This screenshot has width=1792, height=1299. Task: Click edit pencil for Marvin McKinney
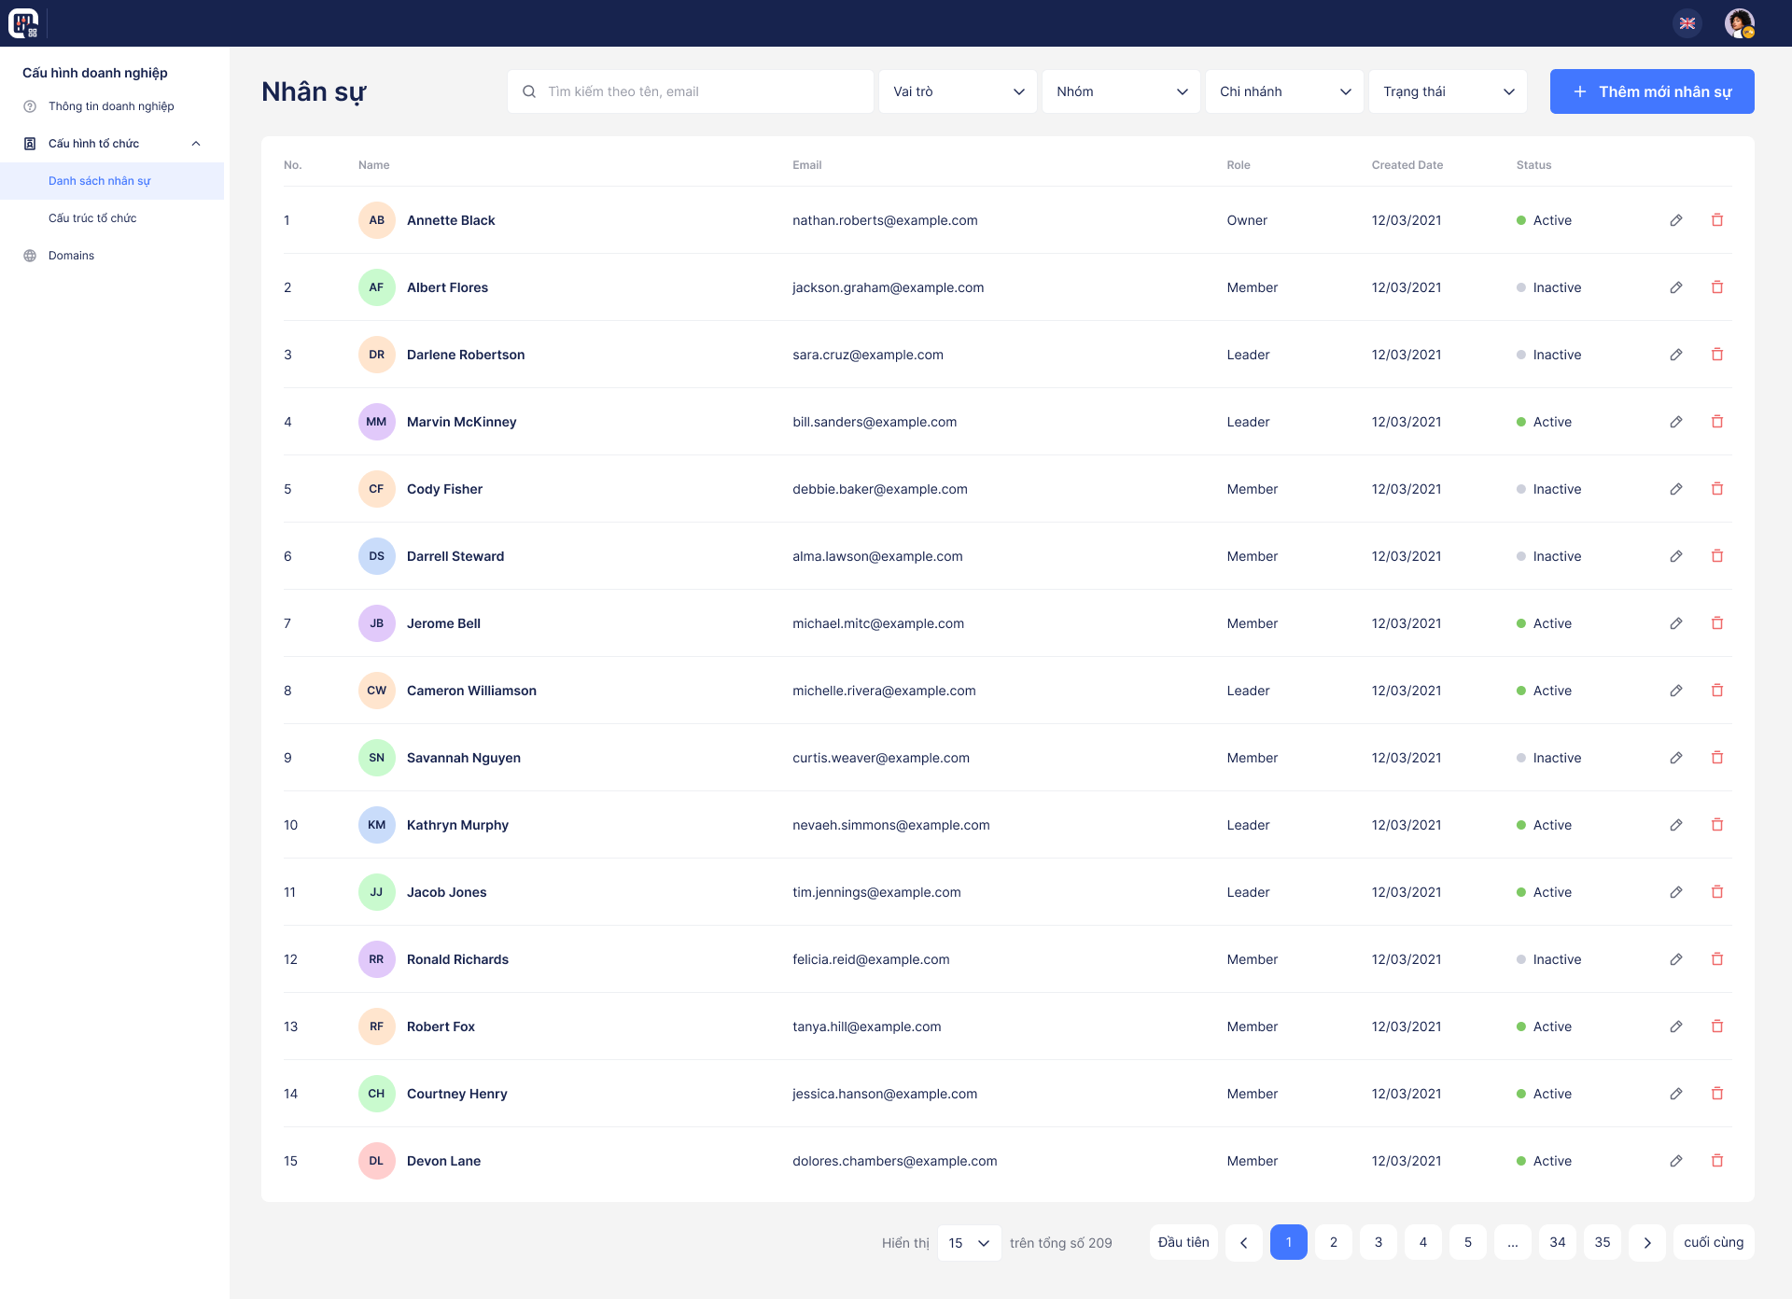[x=1676, y=422]
